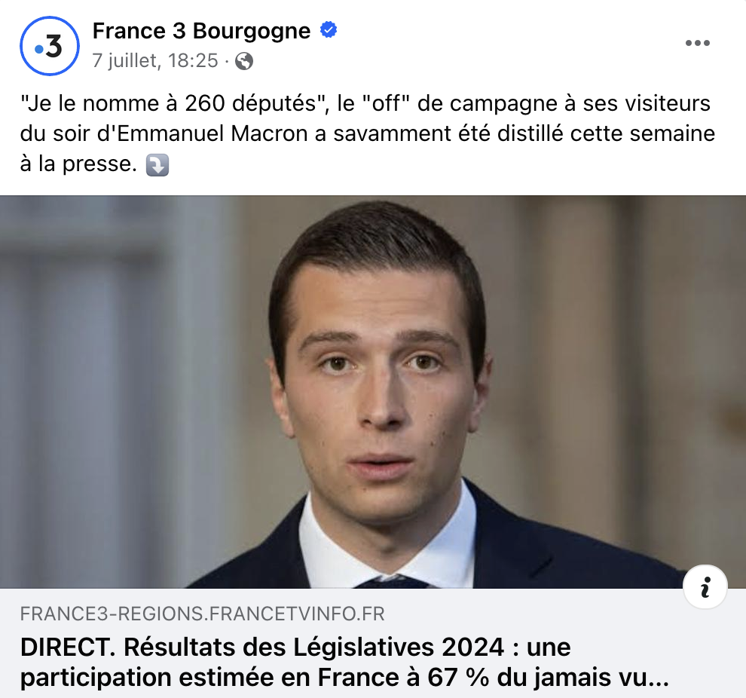746x698 pixels.
Task: Show link info with the 'i' icon
Action: click(705, 586)
